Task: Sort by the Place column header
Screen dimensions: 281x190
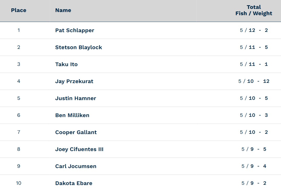Action: point(19,10)
